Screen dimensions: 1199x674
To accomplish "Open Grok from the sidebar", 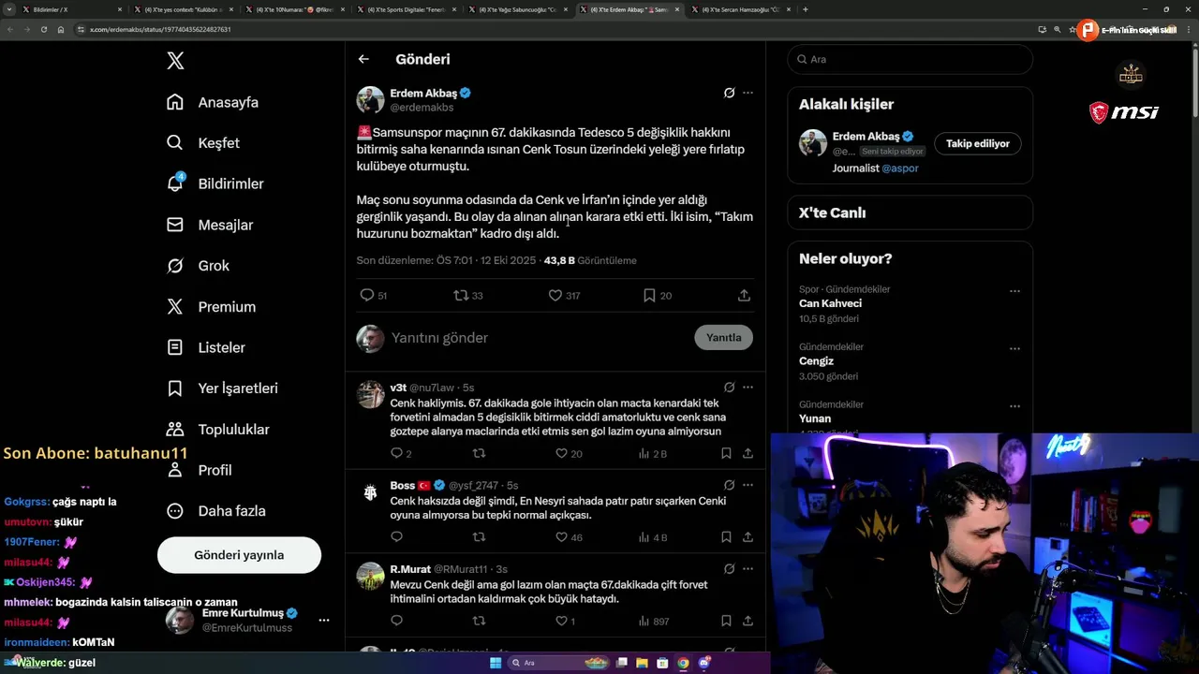I will 198,266.
